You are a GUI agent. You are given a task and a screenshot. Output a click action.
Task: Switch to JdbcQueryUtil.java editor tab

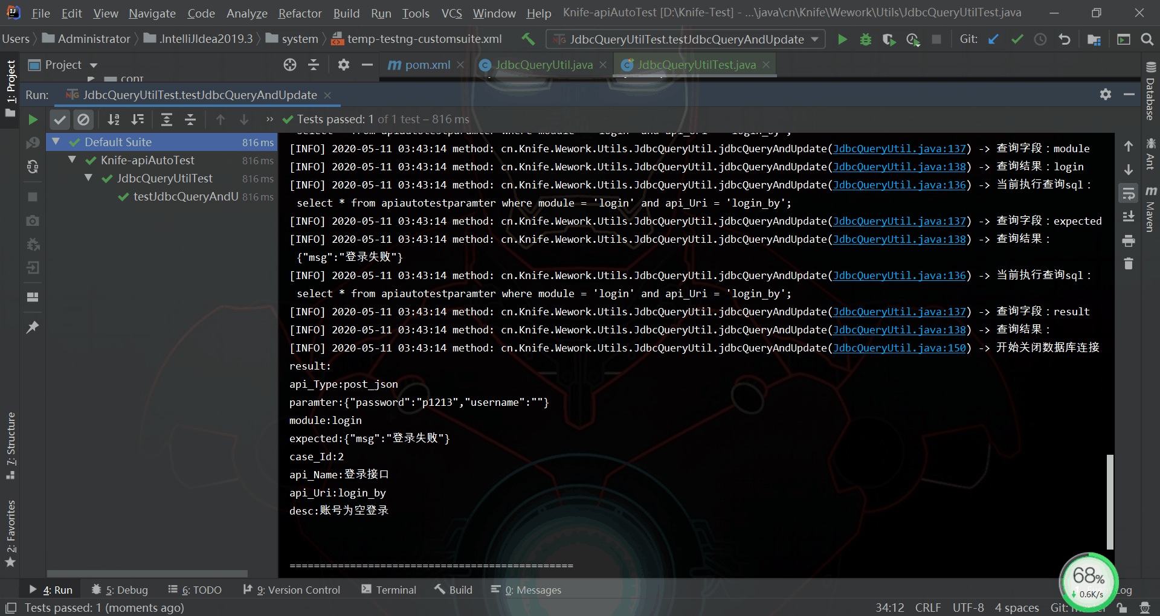click(543, 65)
